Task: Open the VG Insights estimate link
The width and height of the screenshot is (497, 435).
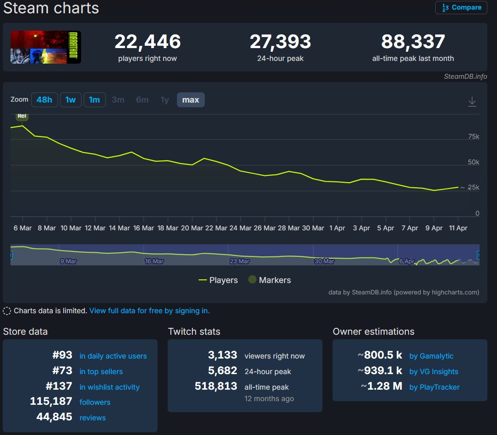Action: (434, 372)
